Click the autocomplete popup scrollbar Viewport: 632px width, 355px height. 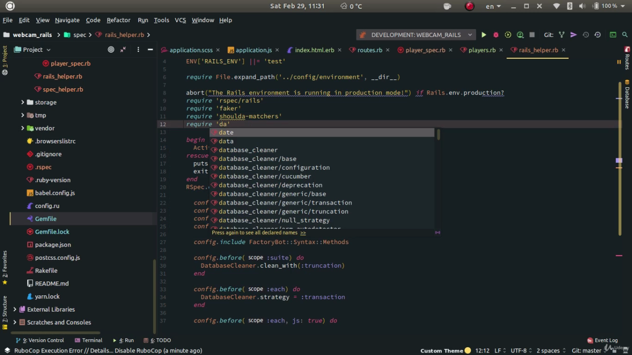pyautogui.click(x=438, y=134)
